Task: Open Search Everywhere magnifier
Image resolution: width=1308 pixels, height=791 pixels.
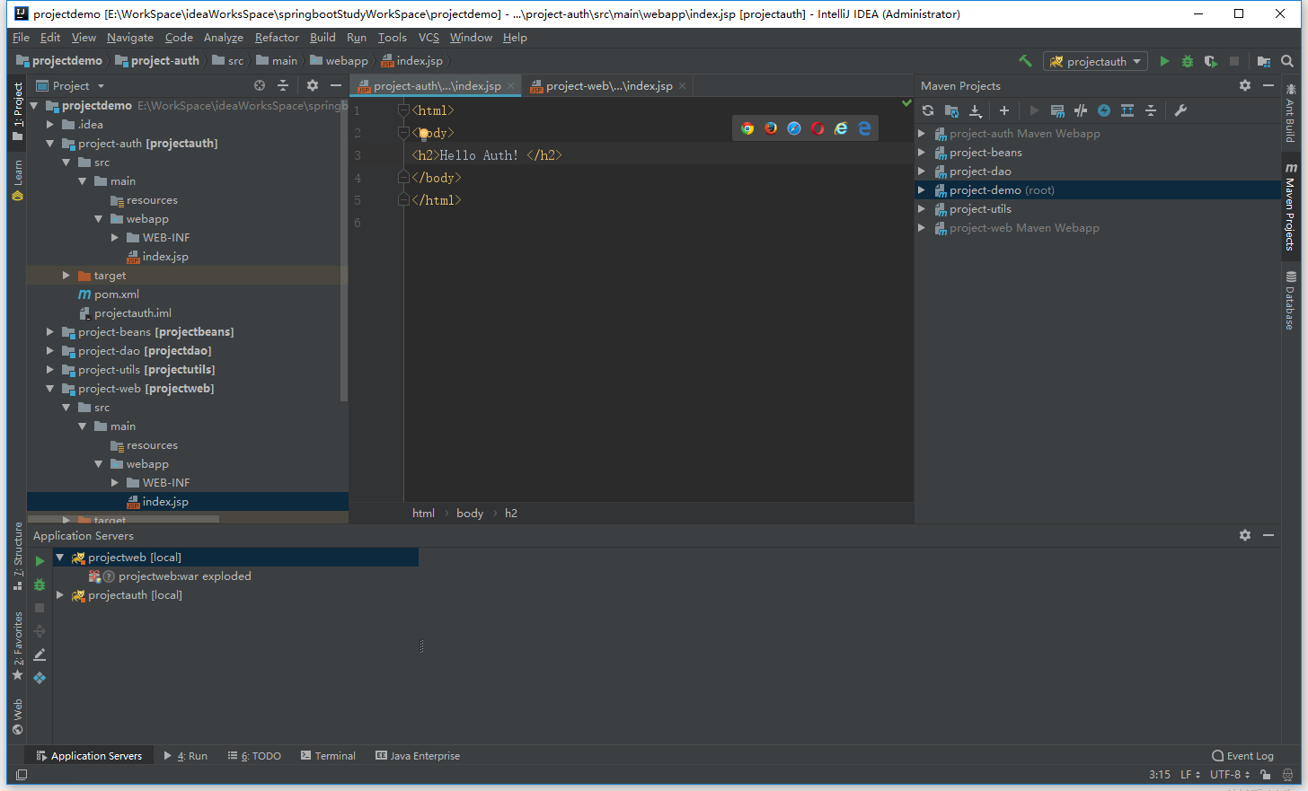Action: (x=1287, y=61)
